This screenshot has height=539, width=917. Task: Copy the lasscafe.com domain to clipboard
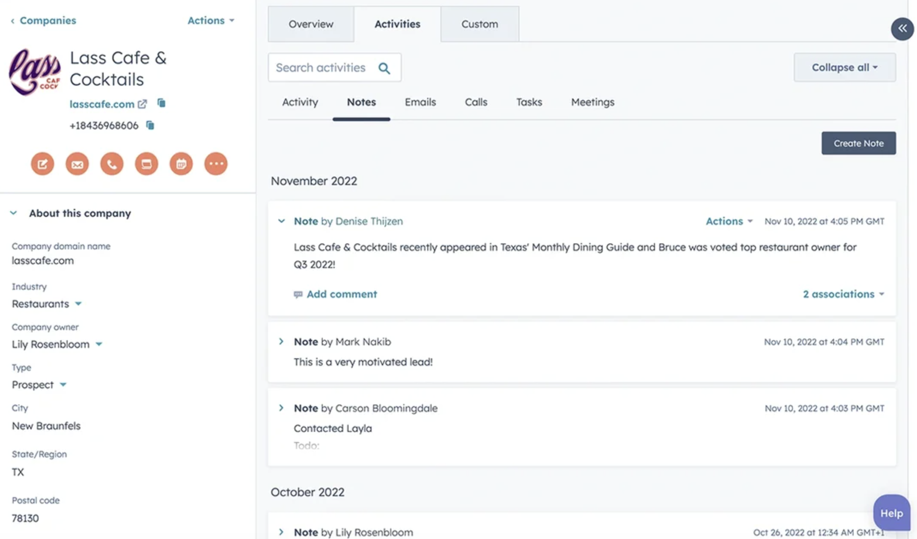tap(161, 103)
